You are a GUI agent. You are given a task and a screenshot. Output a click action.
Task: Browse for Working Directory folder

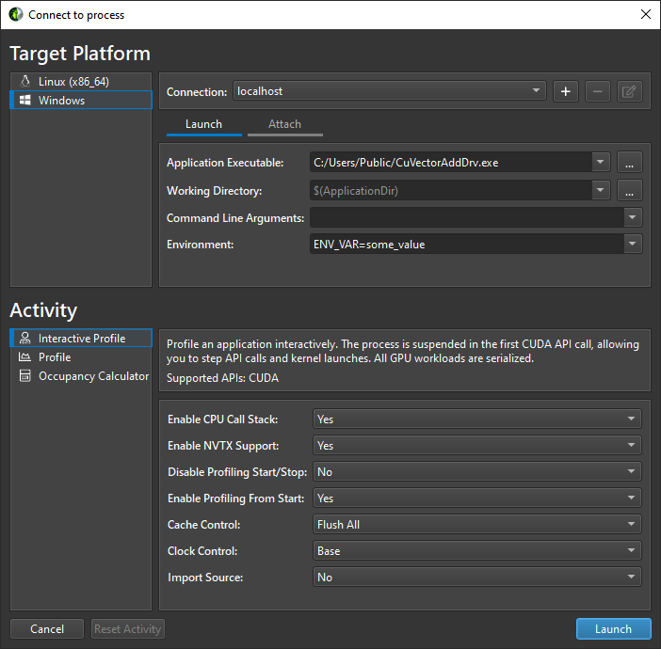(x=629, y=190)
